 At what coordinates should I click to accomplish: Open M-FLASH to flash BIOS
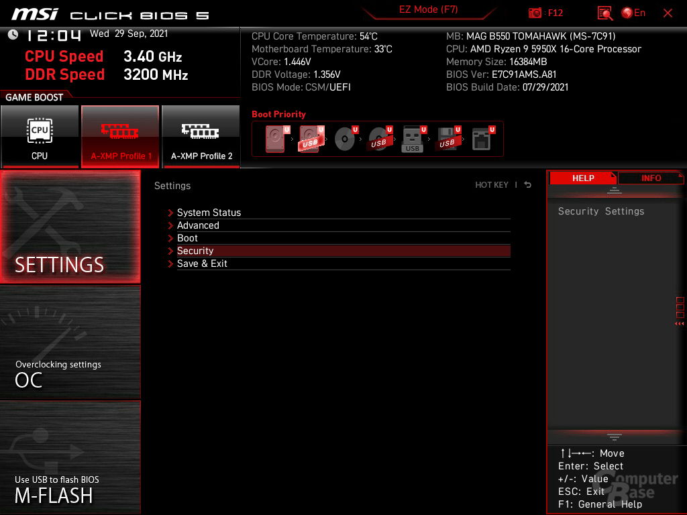click(x=70, y=457)
